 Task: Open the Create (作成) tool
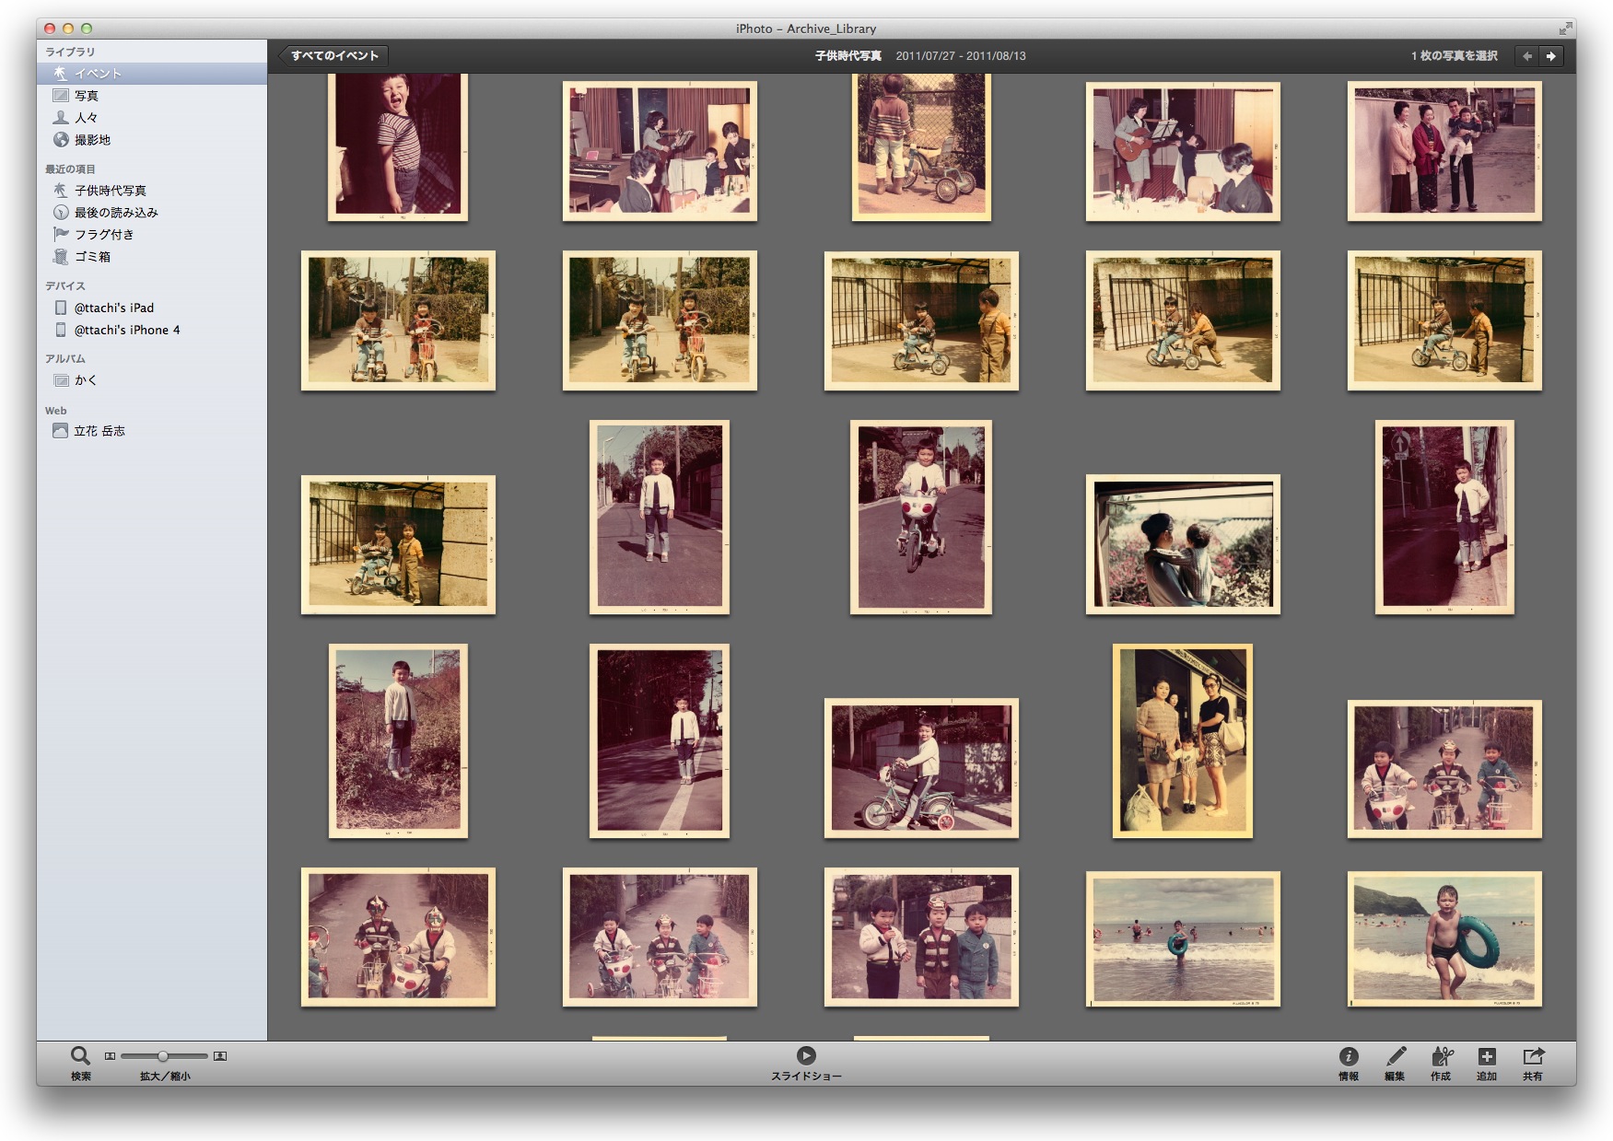[x=1441, y=1057]
